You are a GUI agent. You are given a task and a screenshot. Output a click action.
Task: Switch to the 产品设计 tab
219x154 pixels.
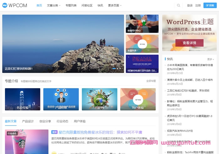click(28, 121)
